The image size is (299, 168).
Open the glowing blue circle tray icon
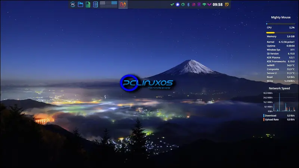pyautogui.click(x=178, y=4)
